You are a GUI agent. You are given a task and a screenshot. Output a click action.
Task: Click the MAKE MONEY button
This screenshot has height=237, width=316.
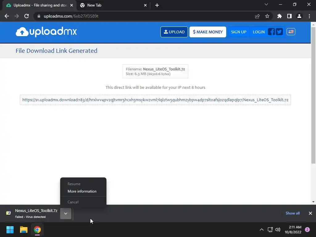click(x=208, y=32)
